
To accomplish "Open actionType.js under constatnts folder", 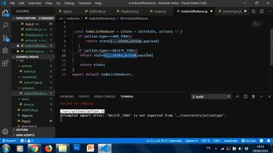I will (x=33, y=82).
